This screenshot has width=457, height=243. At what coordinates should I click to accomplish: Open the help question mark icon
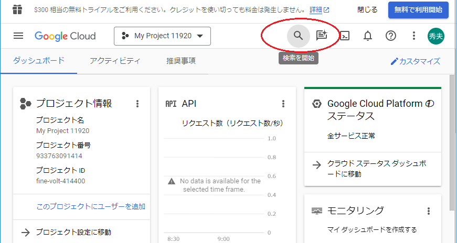pos(391,36)
